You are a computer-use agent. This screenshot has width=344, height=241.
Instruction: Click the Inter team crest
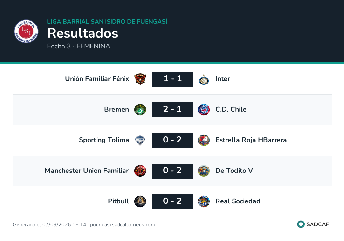pyautogui.click(x=204, y=79)
